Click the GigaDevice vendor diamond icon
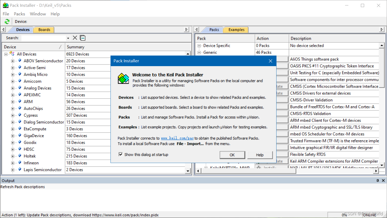The image size is (387, 218). click(20, 135)
